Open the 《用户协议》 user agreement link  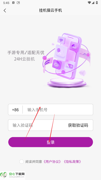52,162
